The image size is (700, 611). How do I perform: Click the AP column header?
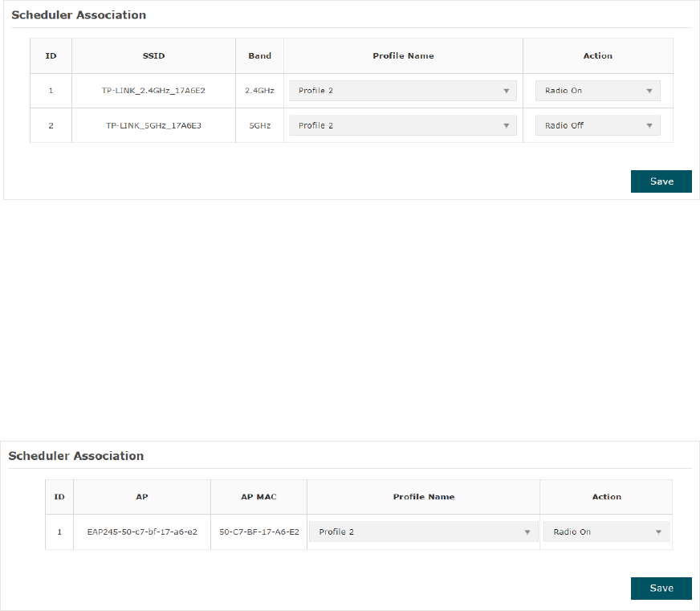tap(142, 497)
